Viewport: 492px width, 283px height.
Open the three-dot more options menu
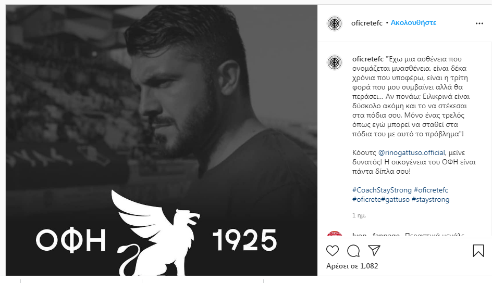(479, 23)
